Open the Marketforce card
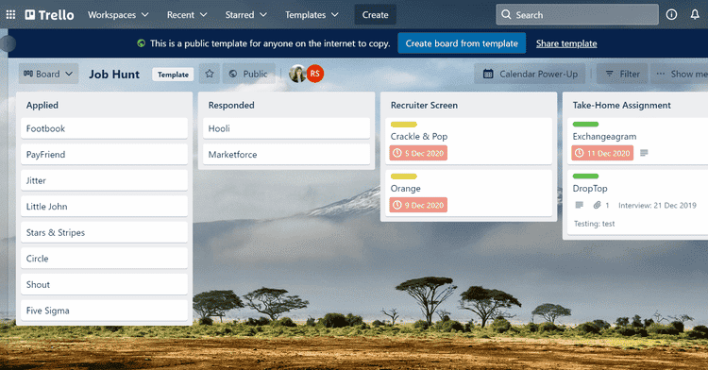 (x=286, y=154)
